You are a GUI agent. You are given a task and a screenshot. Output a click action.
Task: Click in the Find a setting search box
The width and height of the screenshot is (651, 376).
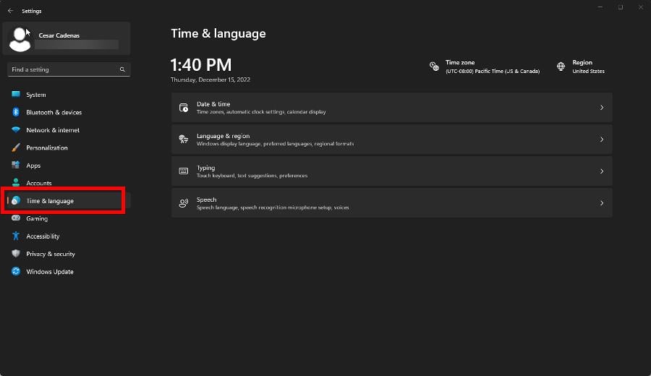click(x=69, y=69)
